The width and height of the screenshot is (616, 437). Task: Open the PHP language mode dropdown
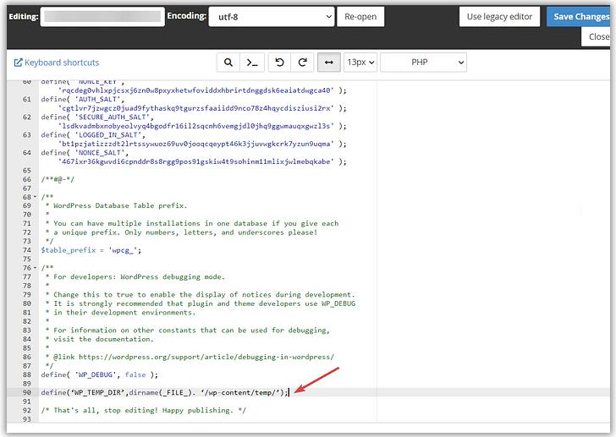pyautogui.click(x=423, y=63)
